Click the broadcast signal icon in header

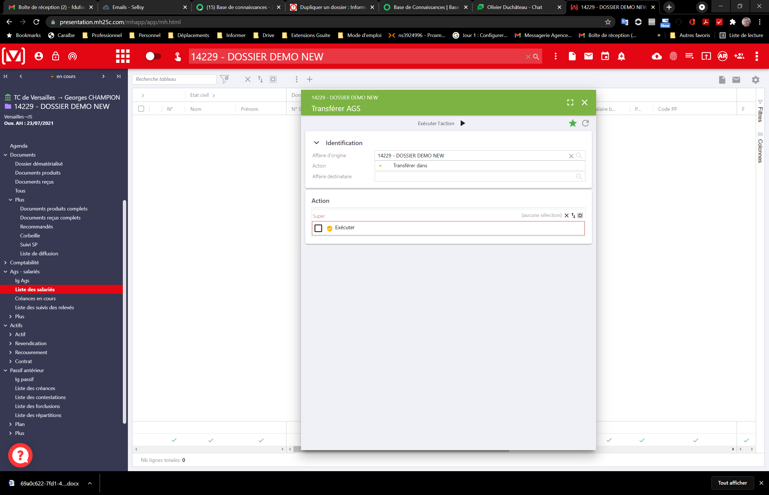coord(73,57)
